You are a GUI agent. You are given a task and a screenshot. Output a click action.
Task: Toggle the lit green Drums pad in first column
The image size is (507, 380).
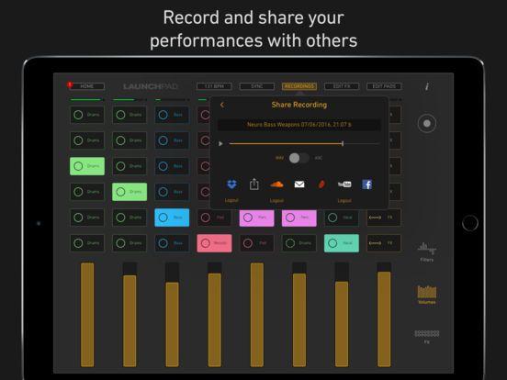click(87, 166)
